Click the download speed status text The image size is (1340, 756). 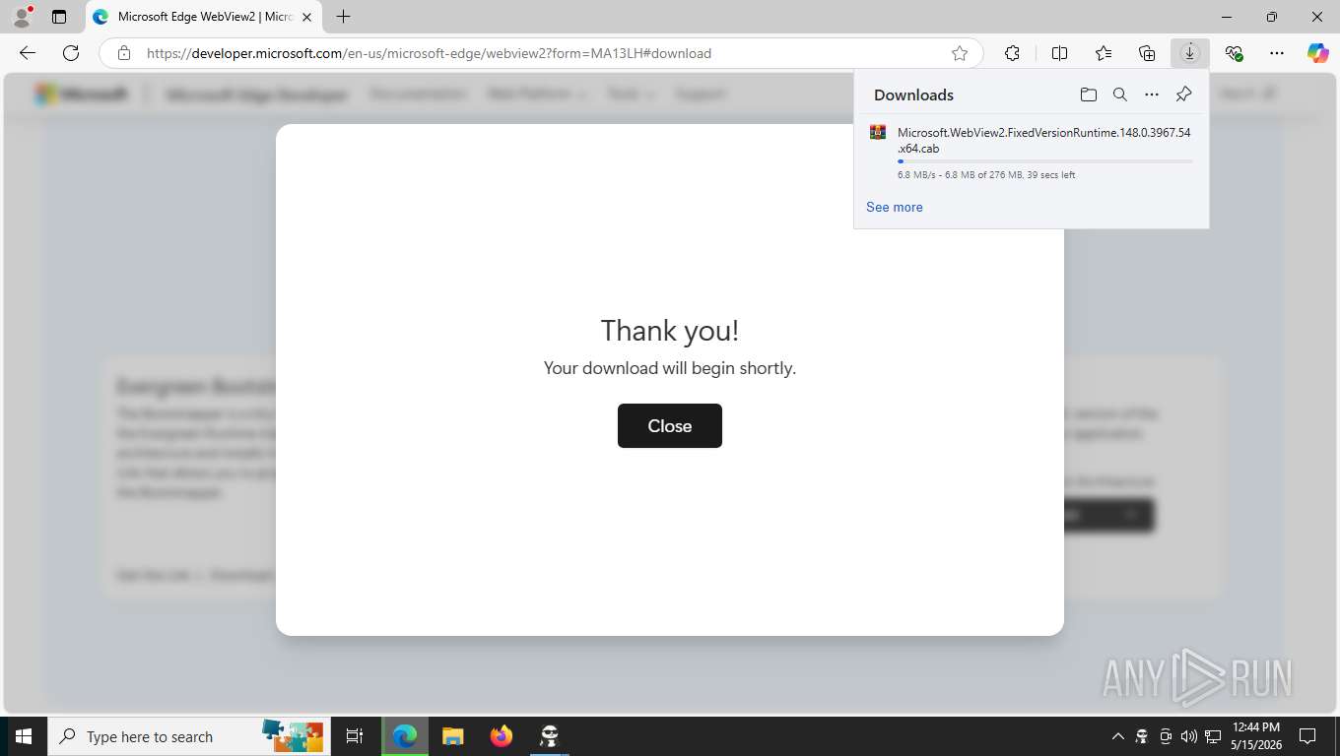(986, 175)
